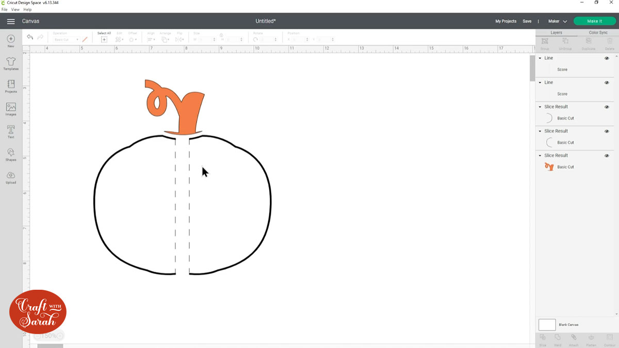This screenshot has width=619, height=348.
Task: Click the size lock aspect ratio icon
Action: pyautogui.click(x=221, y=35)
